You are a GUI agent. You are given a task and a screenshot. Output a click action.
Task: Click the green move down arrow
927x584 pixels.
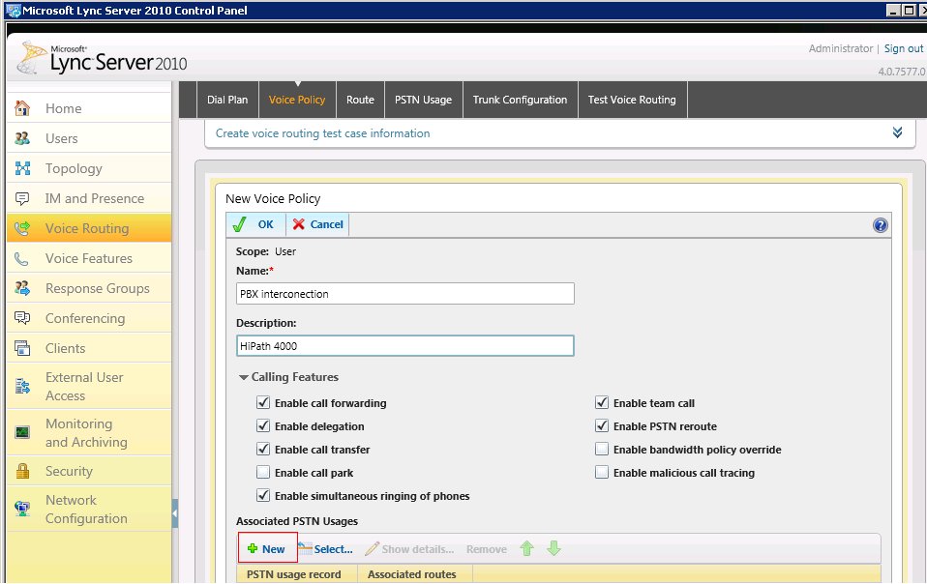[x=553, y=548]
